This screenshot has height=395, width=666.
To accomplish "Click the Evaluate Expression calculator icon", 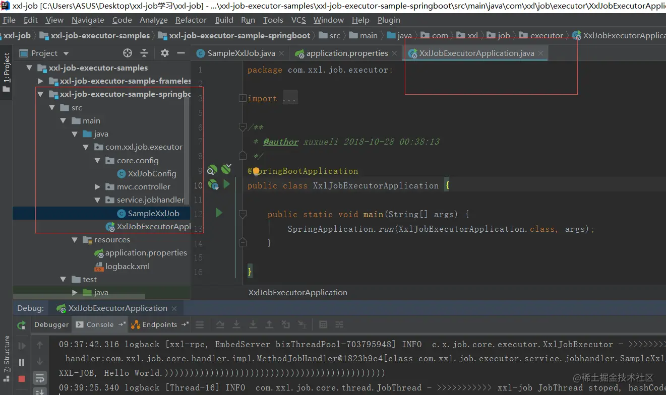I will tap(323, 324).
